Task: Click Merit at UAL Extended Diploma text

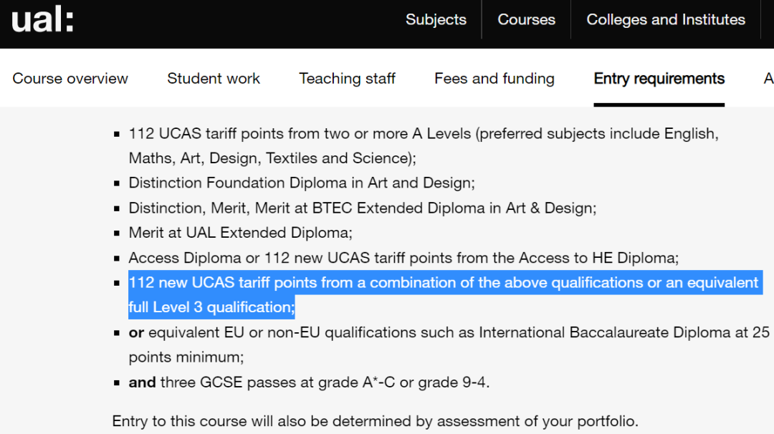Action: coord(240,233)
